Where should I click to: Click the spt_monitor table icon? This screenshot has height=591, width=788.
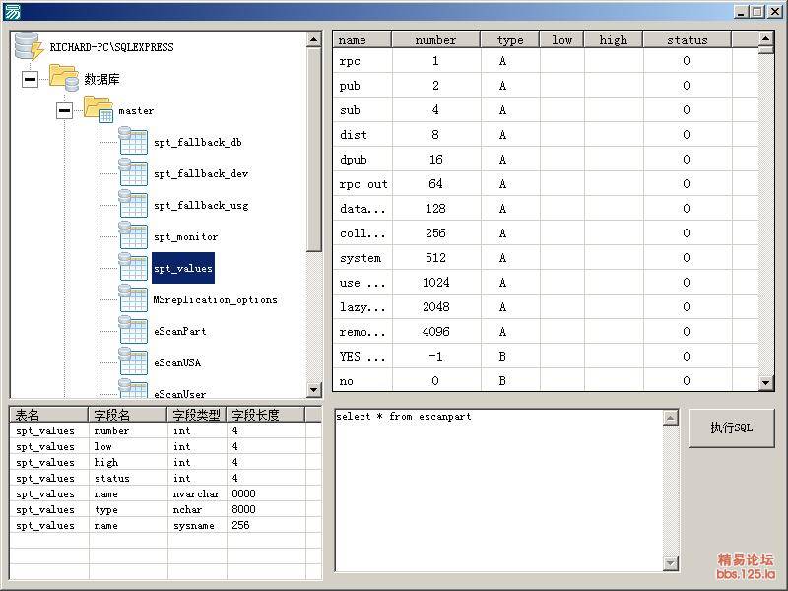[133, 236]
